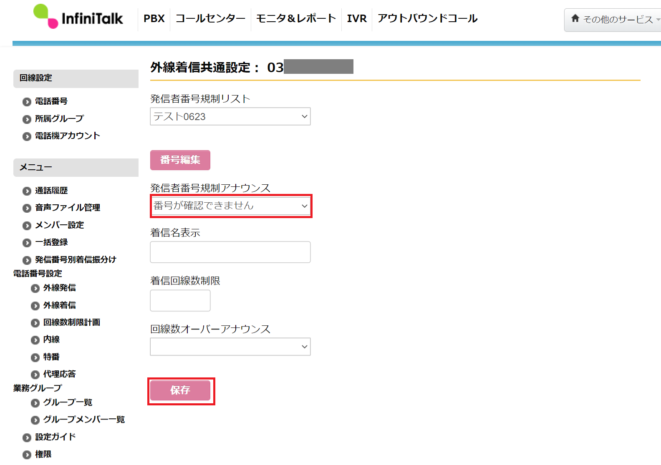Image resolution: width=661 pixels, height=465 pixels.
Task: Open the その他のサービス menu
Action: [613, 20]
